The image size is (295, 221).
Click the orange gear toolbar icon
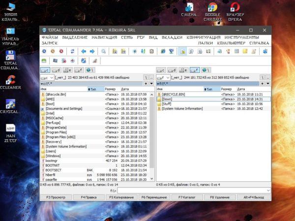pyautogui.click(x=53, y=51)
